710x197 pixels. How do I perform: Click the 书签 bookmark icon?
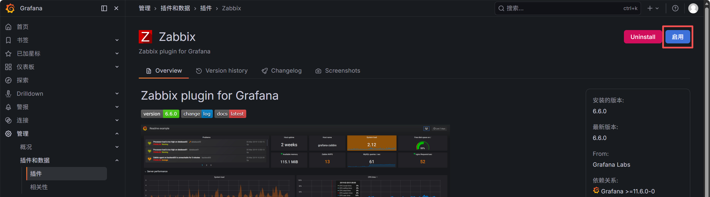pos(8,40)
